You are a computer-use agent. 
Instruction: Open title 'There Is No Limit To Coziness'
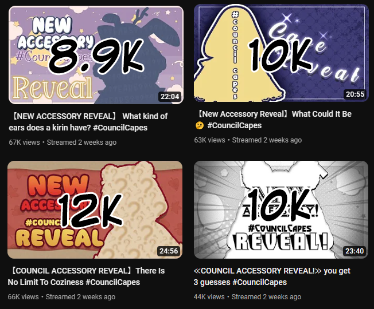pyautogui.click(x=86, y=276)
